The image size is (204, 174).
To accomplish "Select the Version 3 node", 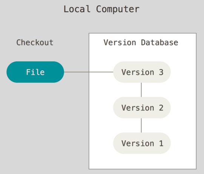I will (142, 72).
